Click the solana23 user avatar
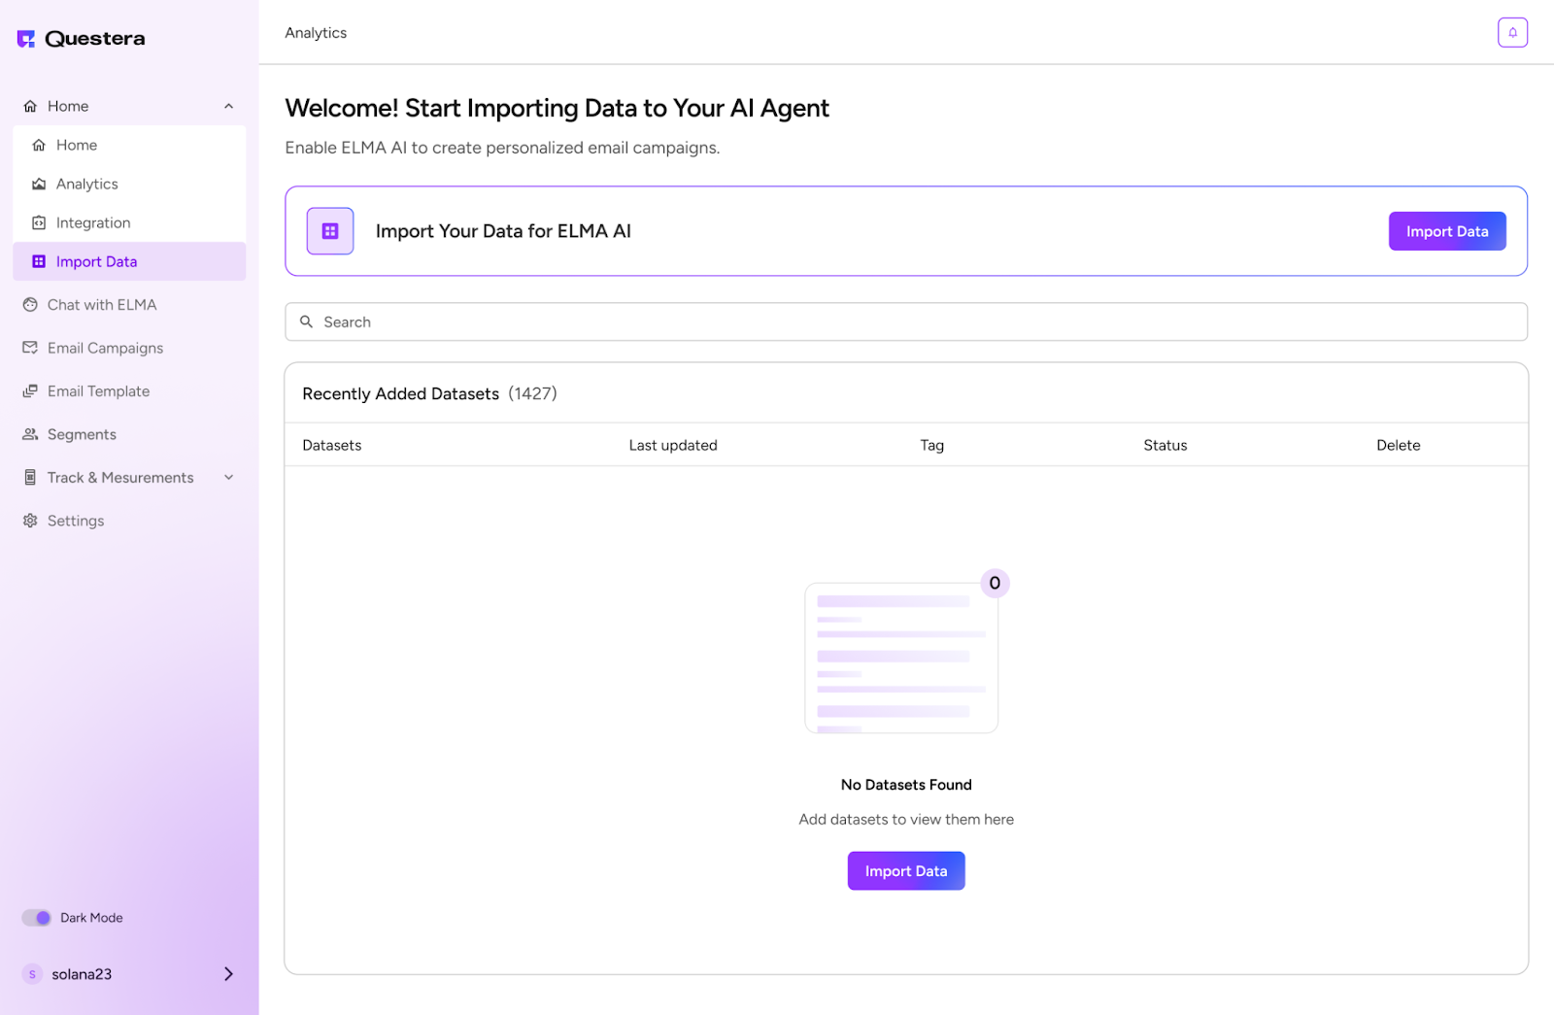 32,974
